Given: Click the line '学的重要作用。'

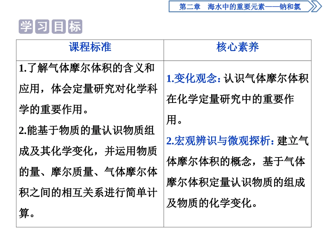Looking at the screenshot, I should tap(54, 109).
